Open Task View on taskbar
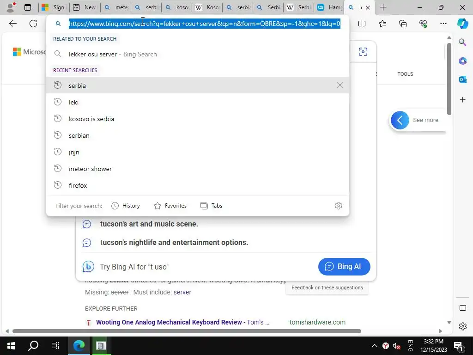Viewport: 473px width, 355px height. 55,346
